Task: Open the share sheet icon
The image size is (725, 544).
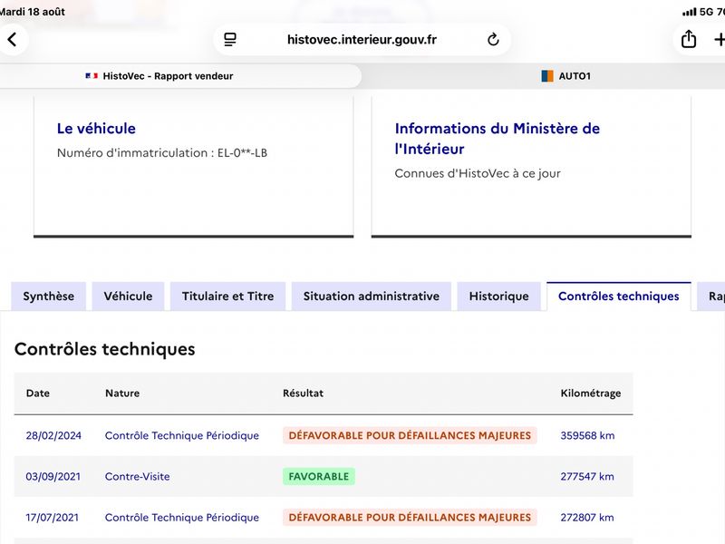Action: point(689,39)
